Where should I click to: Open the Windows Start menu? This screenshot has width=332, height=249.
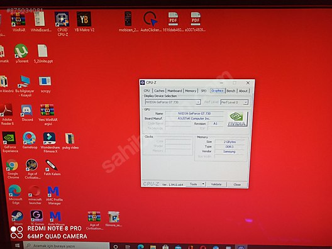click(x=18, y=246)
